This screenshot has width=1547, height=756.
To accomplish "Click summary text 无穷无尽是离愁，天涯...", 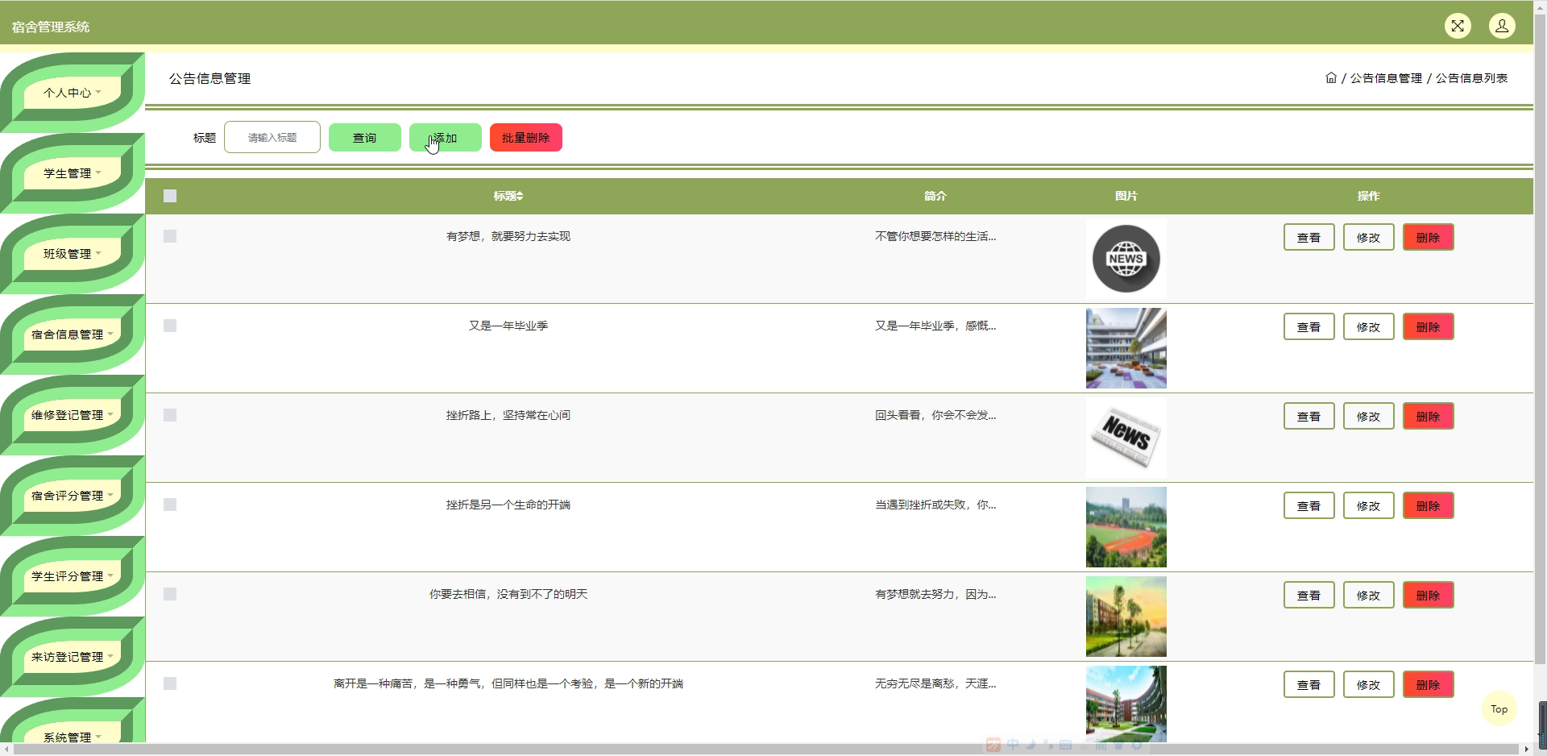I will coord(935,683).
